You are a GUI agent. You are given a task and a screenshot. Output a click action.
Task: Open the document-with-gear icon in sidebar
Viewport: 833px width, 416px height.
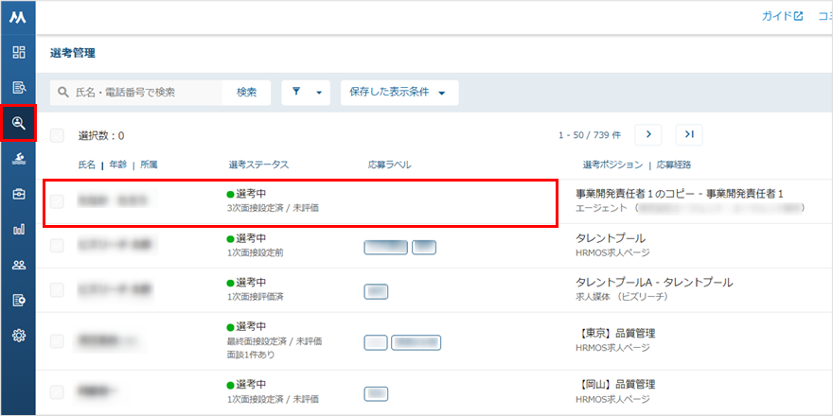pos(19,301)
